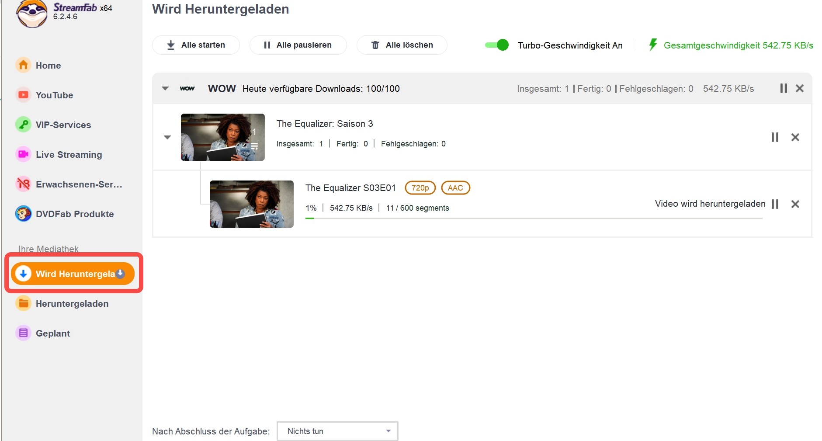The height and width of the screenshot is (441, 822).
Task: Click Gesamtgeschwindigkeit 542.75 KB/s text
Action: pyautogui.click(x=738, y=45)
